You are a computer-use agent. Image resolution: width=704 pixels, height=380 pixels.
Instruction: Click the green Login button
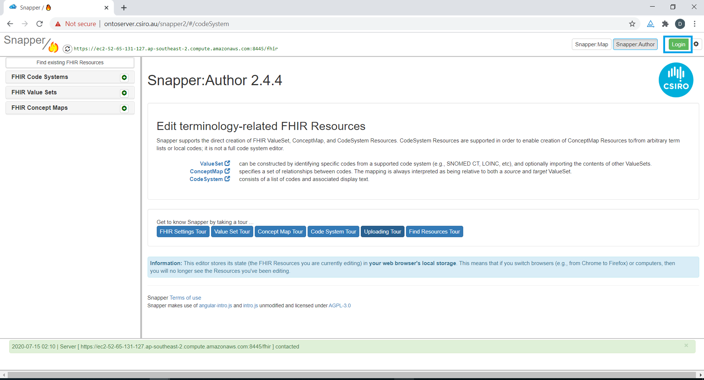pos(678,44)
